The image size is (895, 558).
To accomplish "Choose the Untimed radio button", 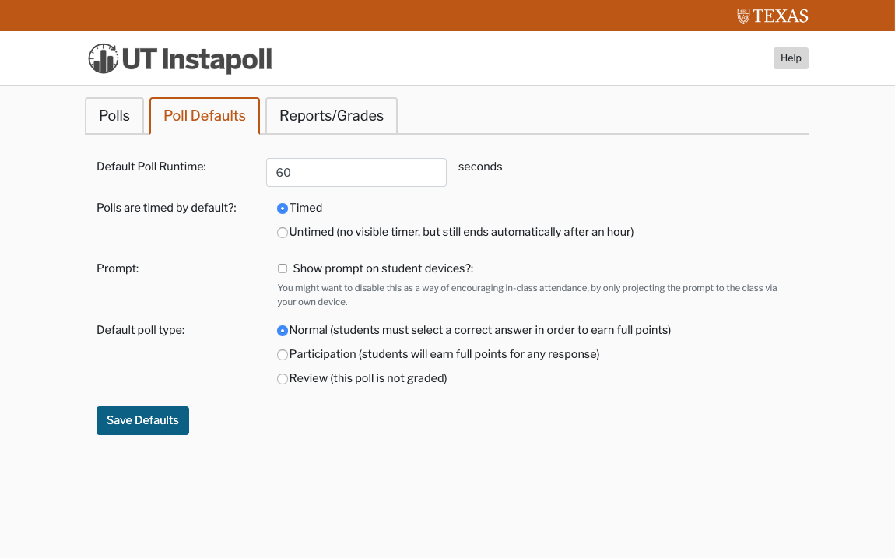I will [283, 233].
